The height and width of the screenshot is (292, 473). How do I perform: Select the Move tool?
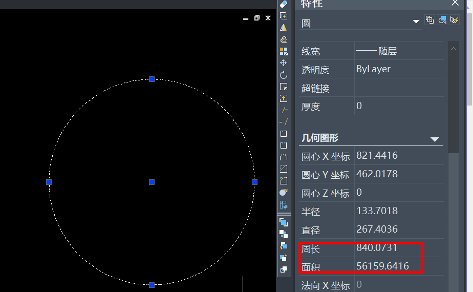click(x=284, y=63)
